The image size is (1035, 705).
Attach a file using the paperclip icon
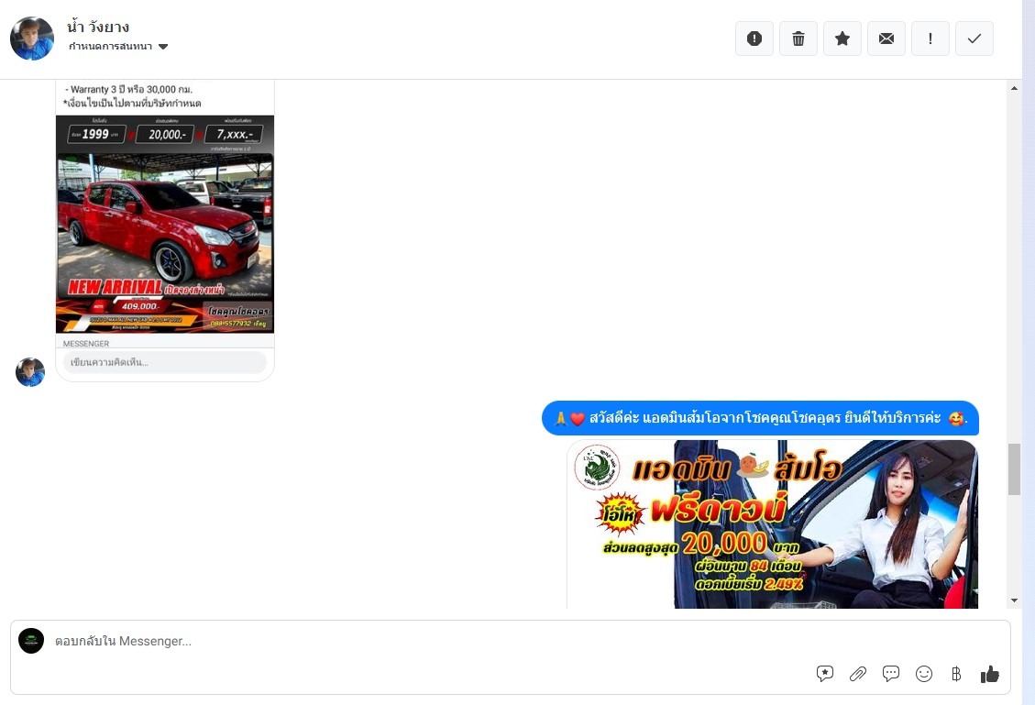pyautogui.click(x=858, y=674)
